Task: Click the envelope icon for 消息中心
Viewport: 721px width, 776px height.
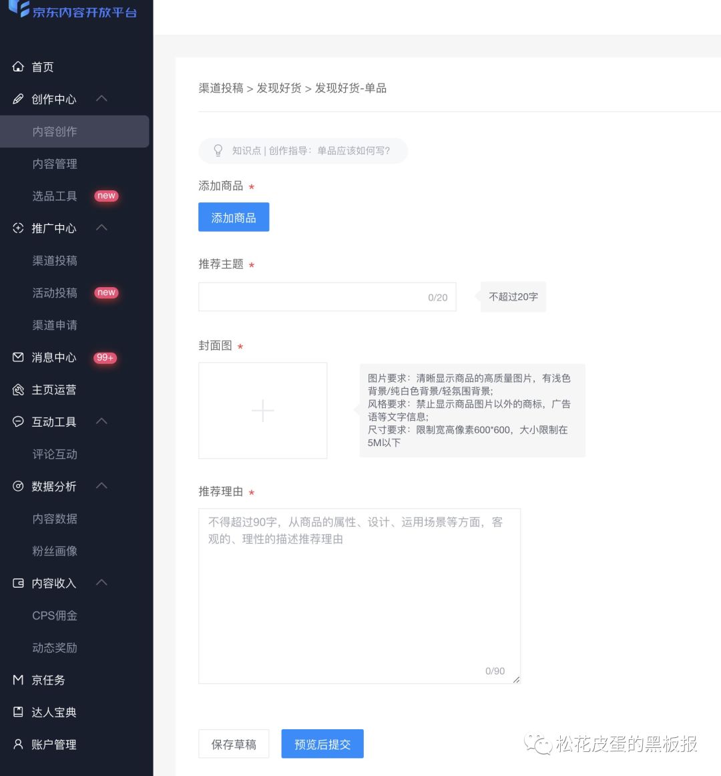Action: click(18, 357)
